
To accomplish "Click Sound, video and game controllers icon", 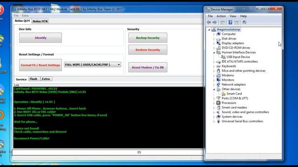I will click(x=218, y=112).
